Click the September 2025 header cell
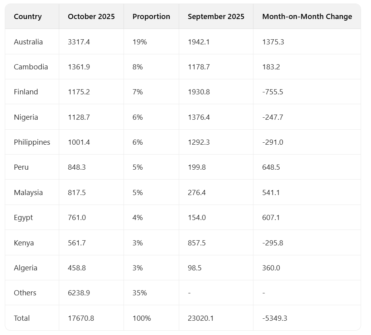The image size is (371, 335). coord(216,17)
